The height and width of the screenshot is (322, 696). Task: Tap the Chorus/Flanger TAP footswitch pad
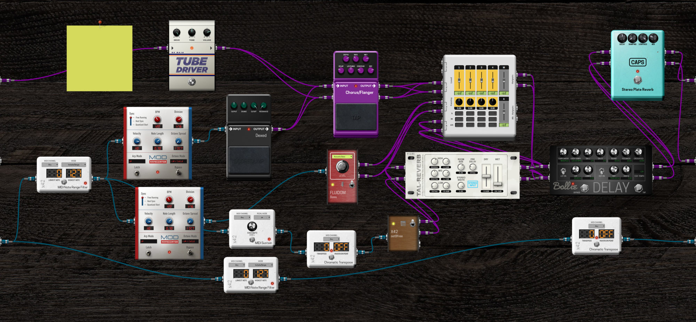(356, 117)
